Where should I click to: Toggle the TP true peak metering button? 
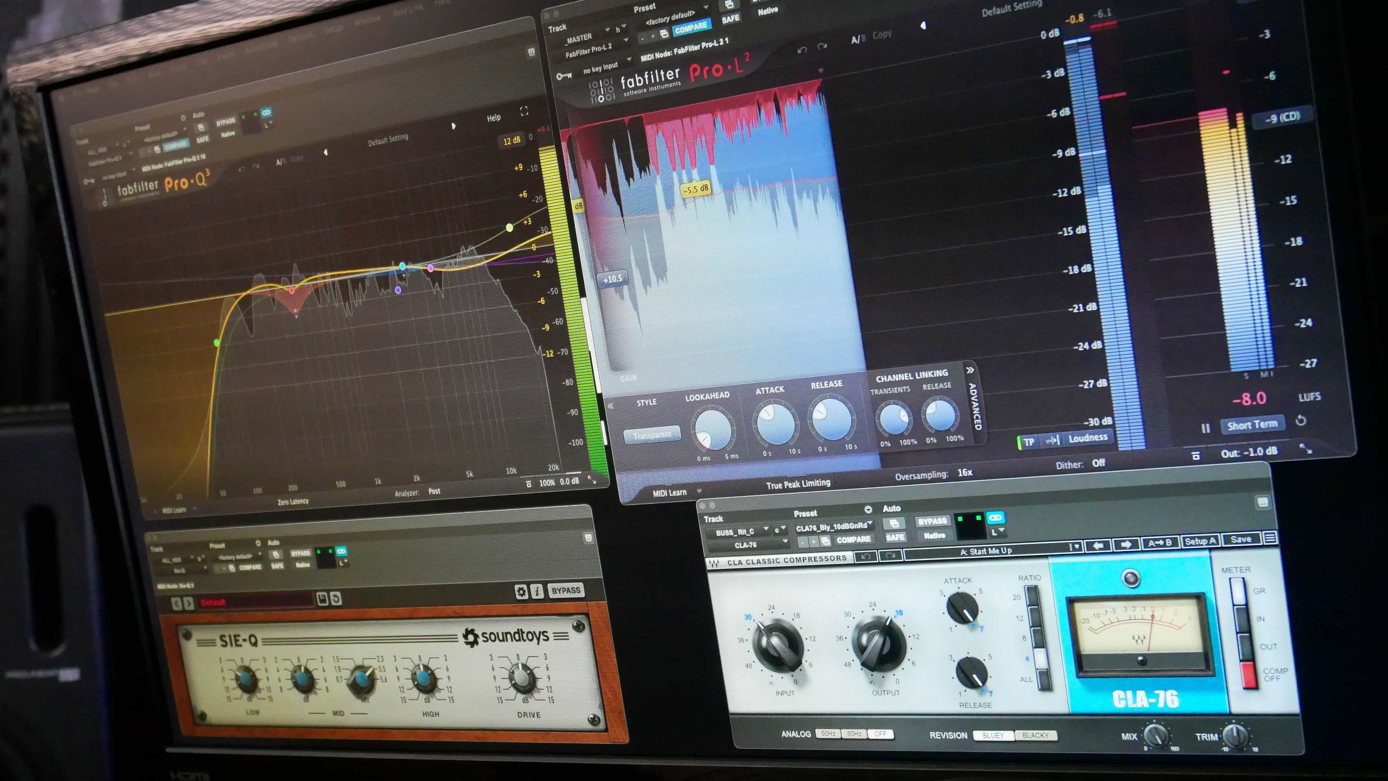click(1029, 442)
